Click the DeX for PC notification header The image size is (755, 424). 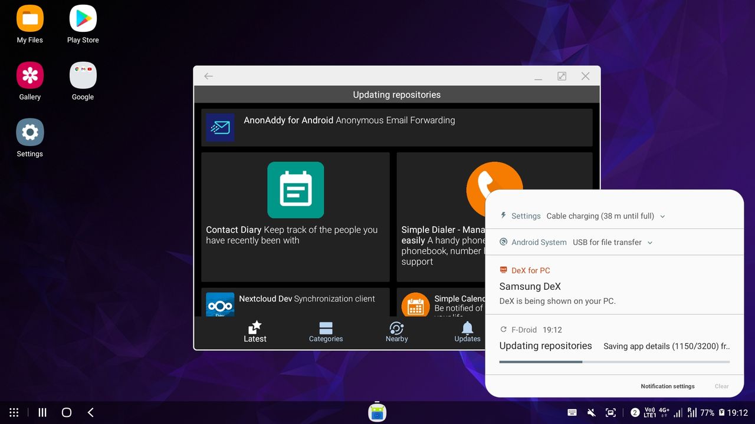(524, 270)
